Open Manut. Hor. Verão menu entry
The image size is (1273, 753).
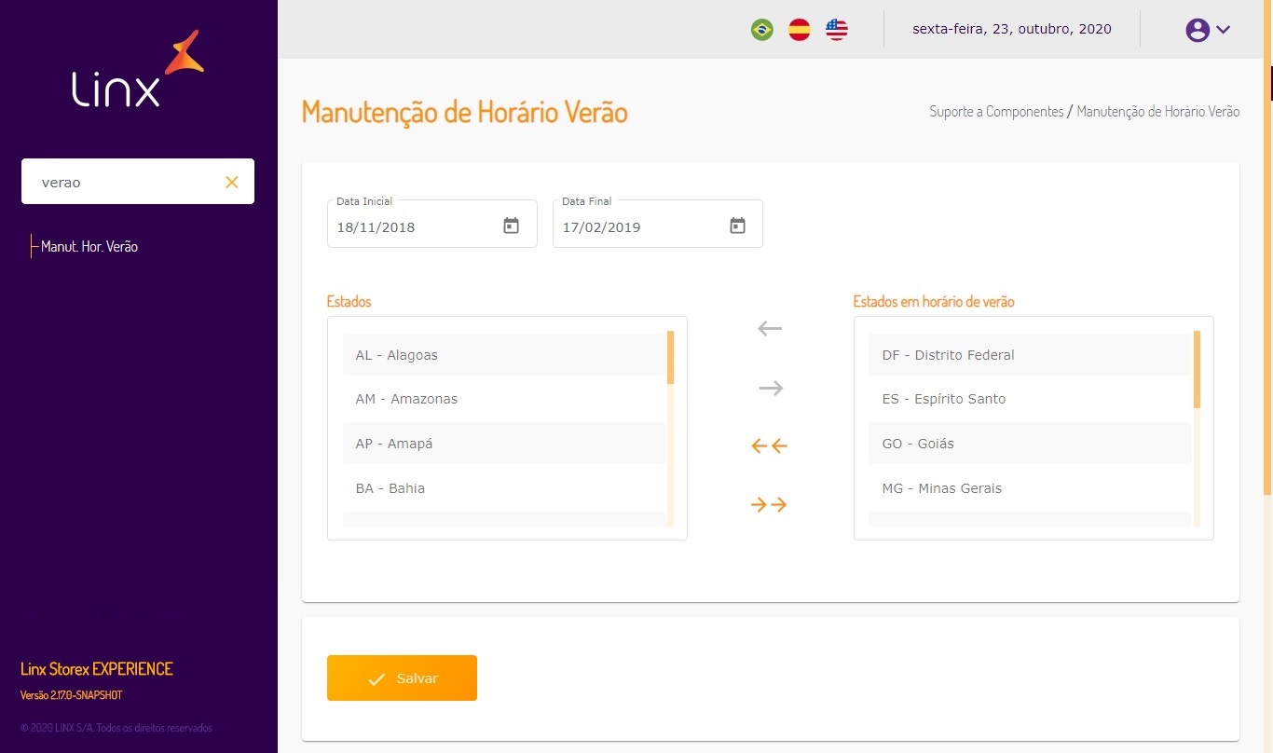tap(89, 247)
